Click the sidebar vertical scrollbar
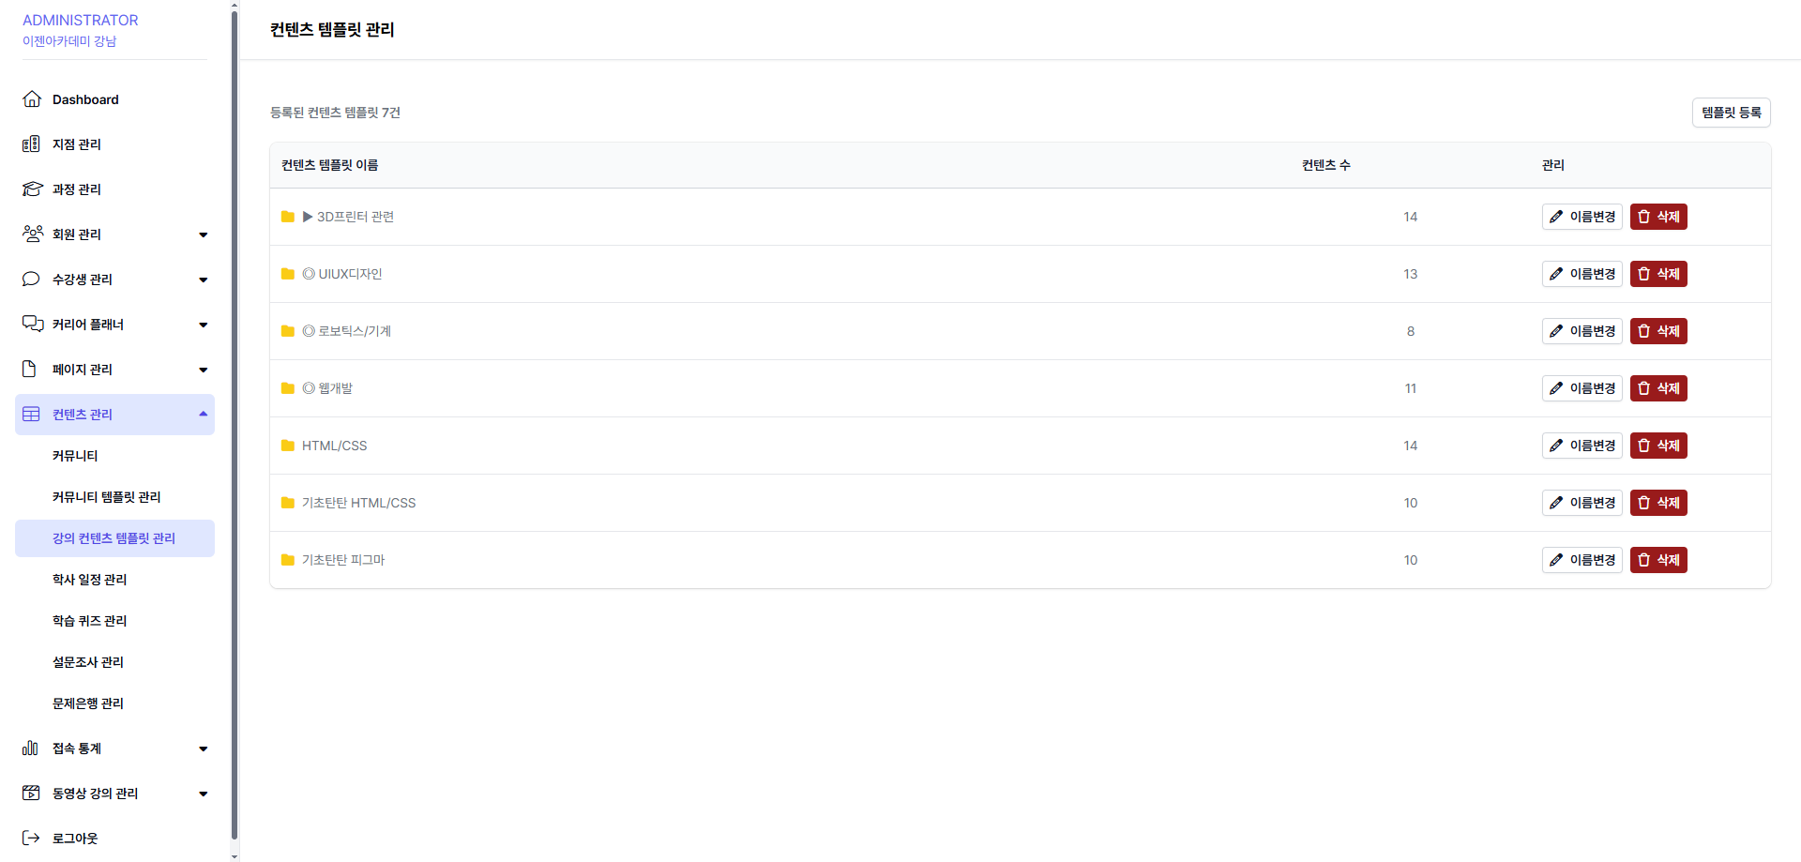1801x862 pixels. tap(235, 422)
